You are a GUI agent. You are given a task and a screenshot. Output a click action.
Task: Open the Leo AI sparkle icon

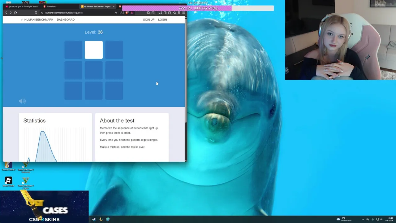point(174,13)
